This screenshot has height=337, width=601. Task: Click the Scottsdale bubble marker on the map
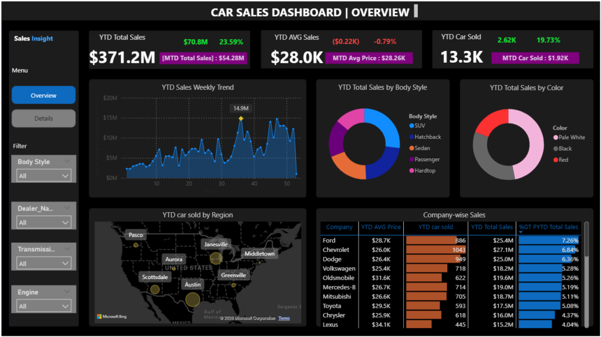[155, 290]
